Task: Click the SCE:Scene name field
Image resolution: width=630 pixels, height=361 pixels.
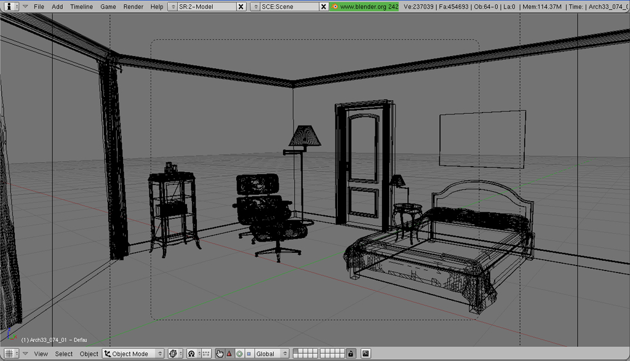Action: point(289,6)
